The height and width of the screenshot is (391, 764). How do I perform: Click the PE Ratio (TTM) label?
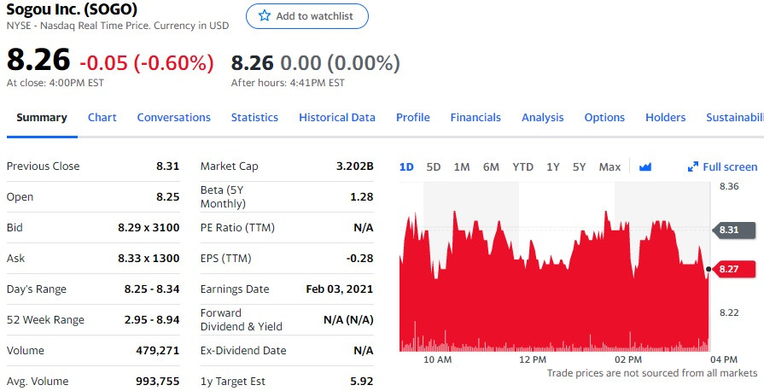237,228
